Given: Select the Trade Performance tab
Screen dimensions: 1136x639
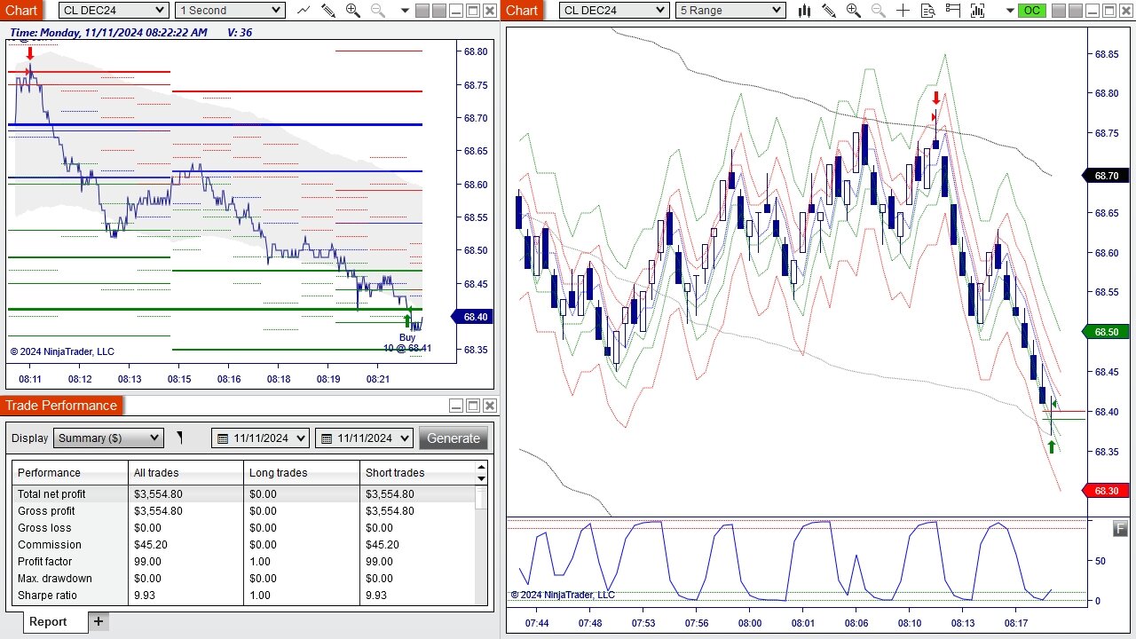Looking at the screenshot, I should click(x=61, y=406).
